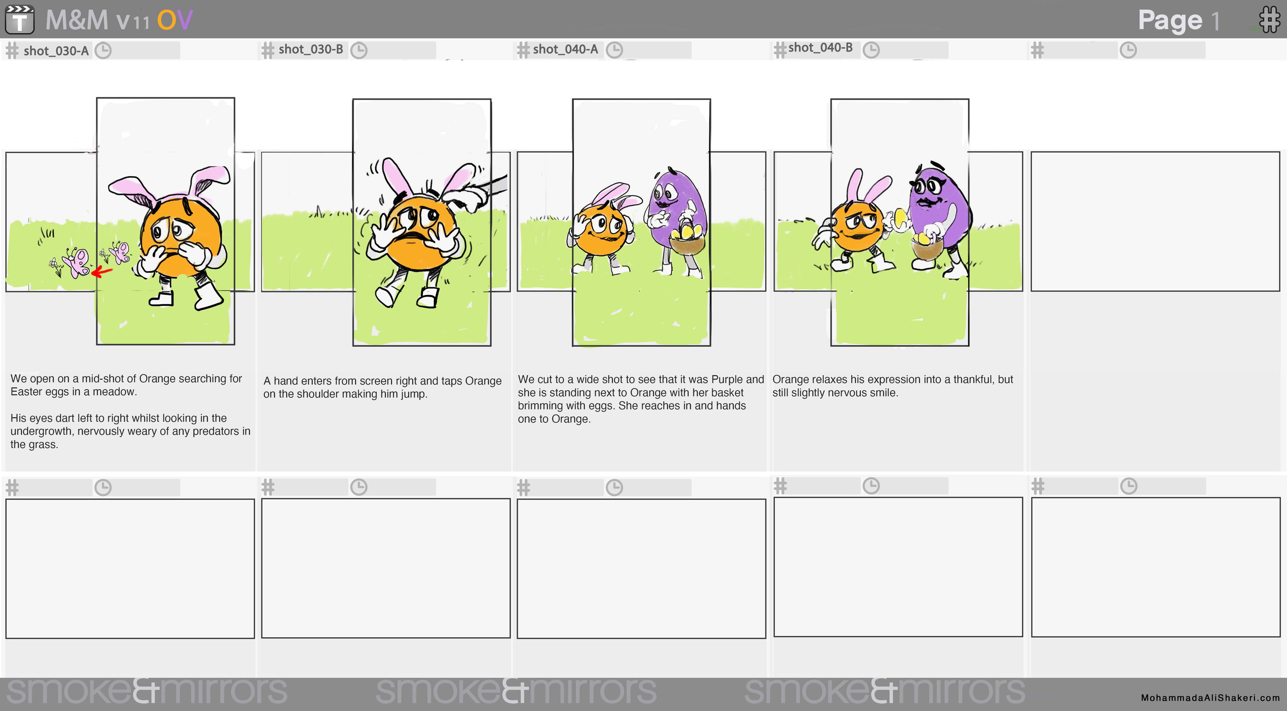Click description 'Orange relaxes his expression'

tap(893, 385)
